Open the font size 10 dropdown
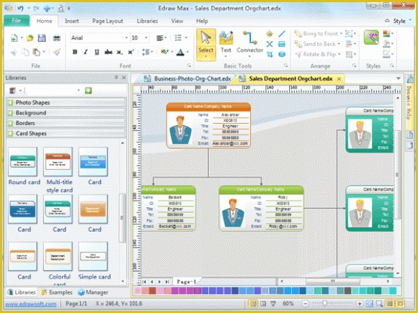418x313 pixels. (x=146, y=38)
